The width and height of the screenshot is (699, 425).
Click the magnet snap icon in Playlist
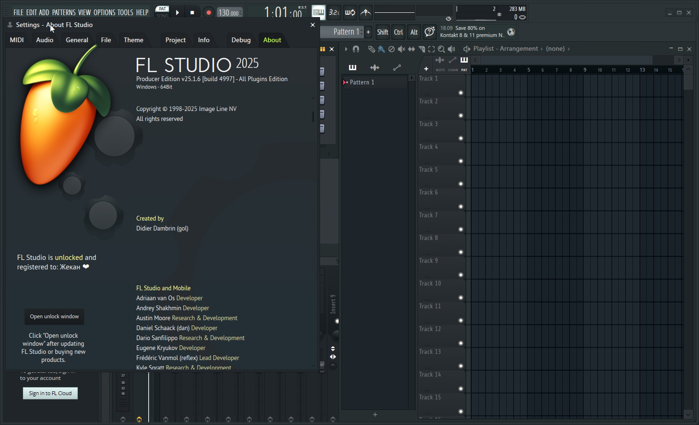point(356,49)
